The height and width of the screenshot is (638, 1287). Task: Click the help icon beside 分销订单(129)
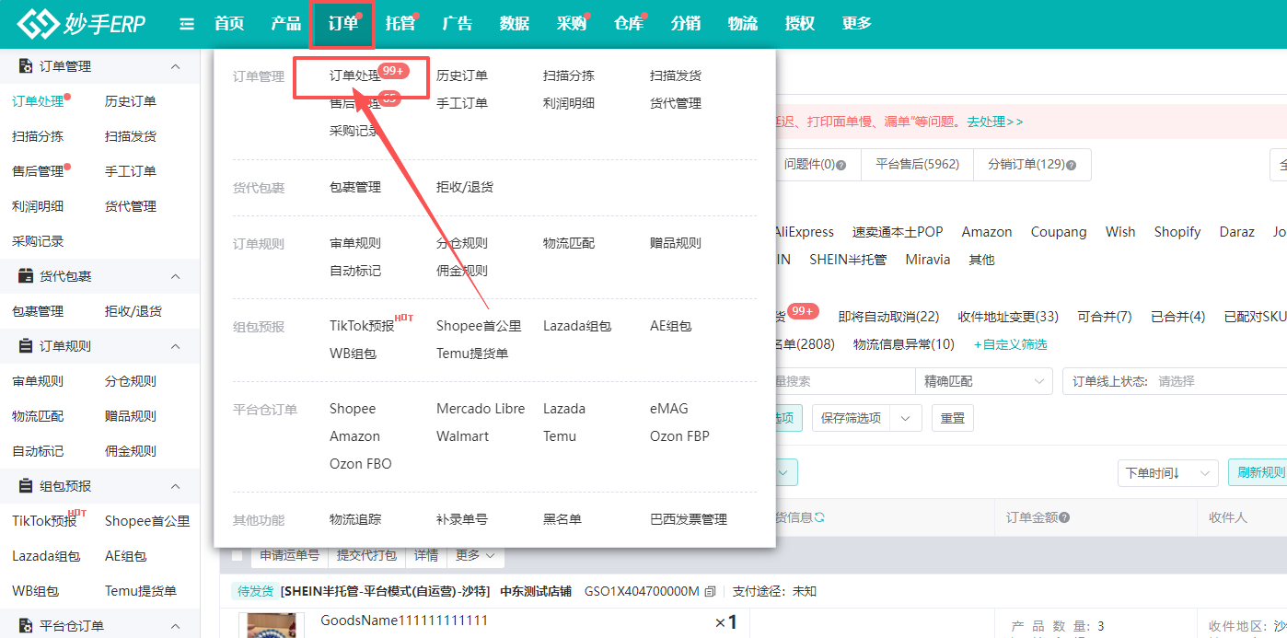1072,164
